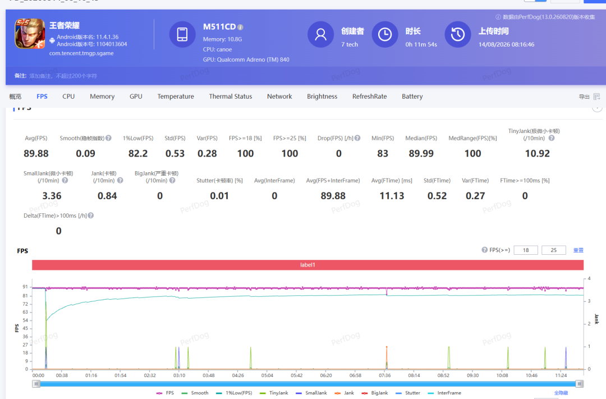Image resolution: width=606 pixels, height=399 pixels.
Task: Click the info icon next to M511CD
Action: tap(240, 27)
